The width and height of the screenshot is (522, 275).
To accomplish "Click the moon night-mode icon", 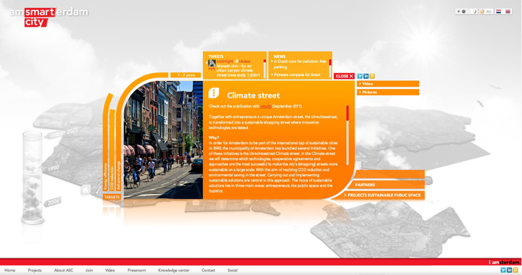I will (475, 12).
